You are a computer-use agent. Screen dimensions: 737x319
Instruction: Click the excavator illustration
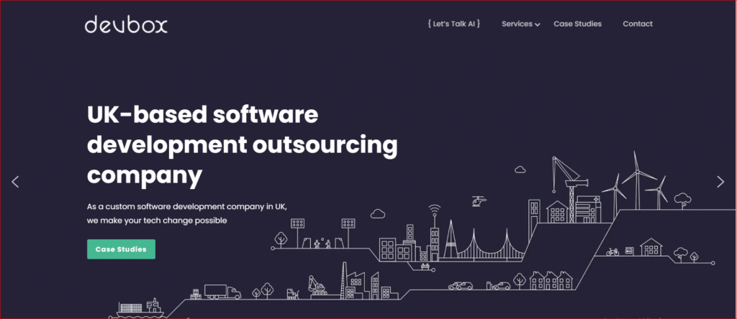click(317, 285)
